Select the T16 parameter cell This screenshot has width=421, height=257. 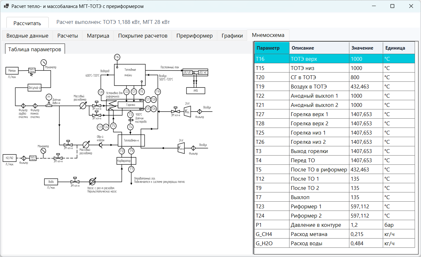click(272, 59)
